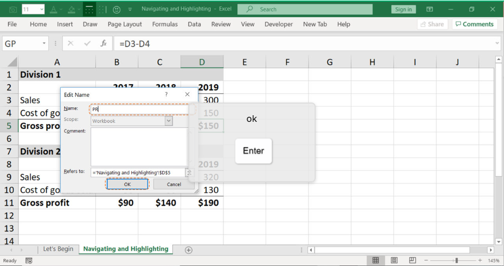Open the Comments button

[x=475, y=24]
